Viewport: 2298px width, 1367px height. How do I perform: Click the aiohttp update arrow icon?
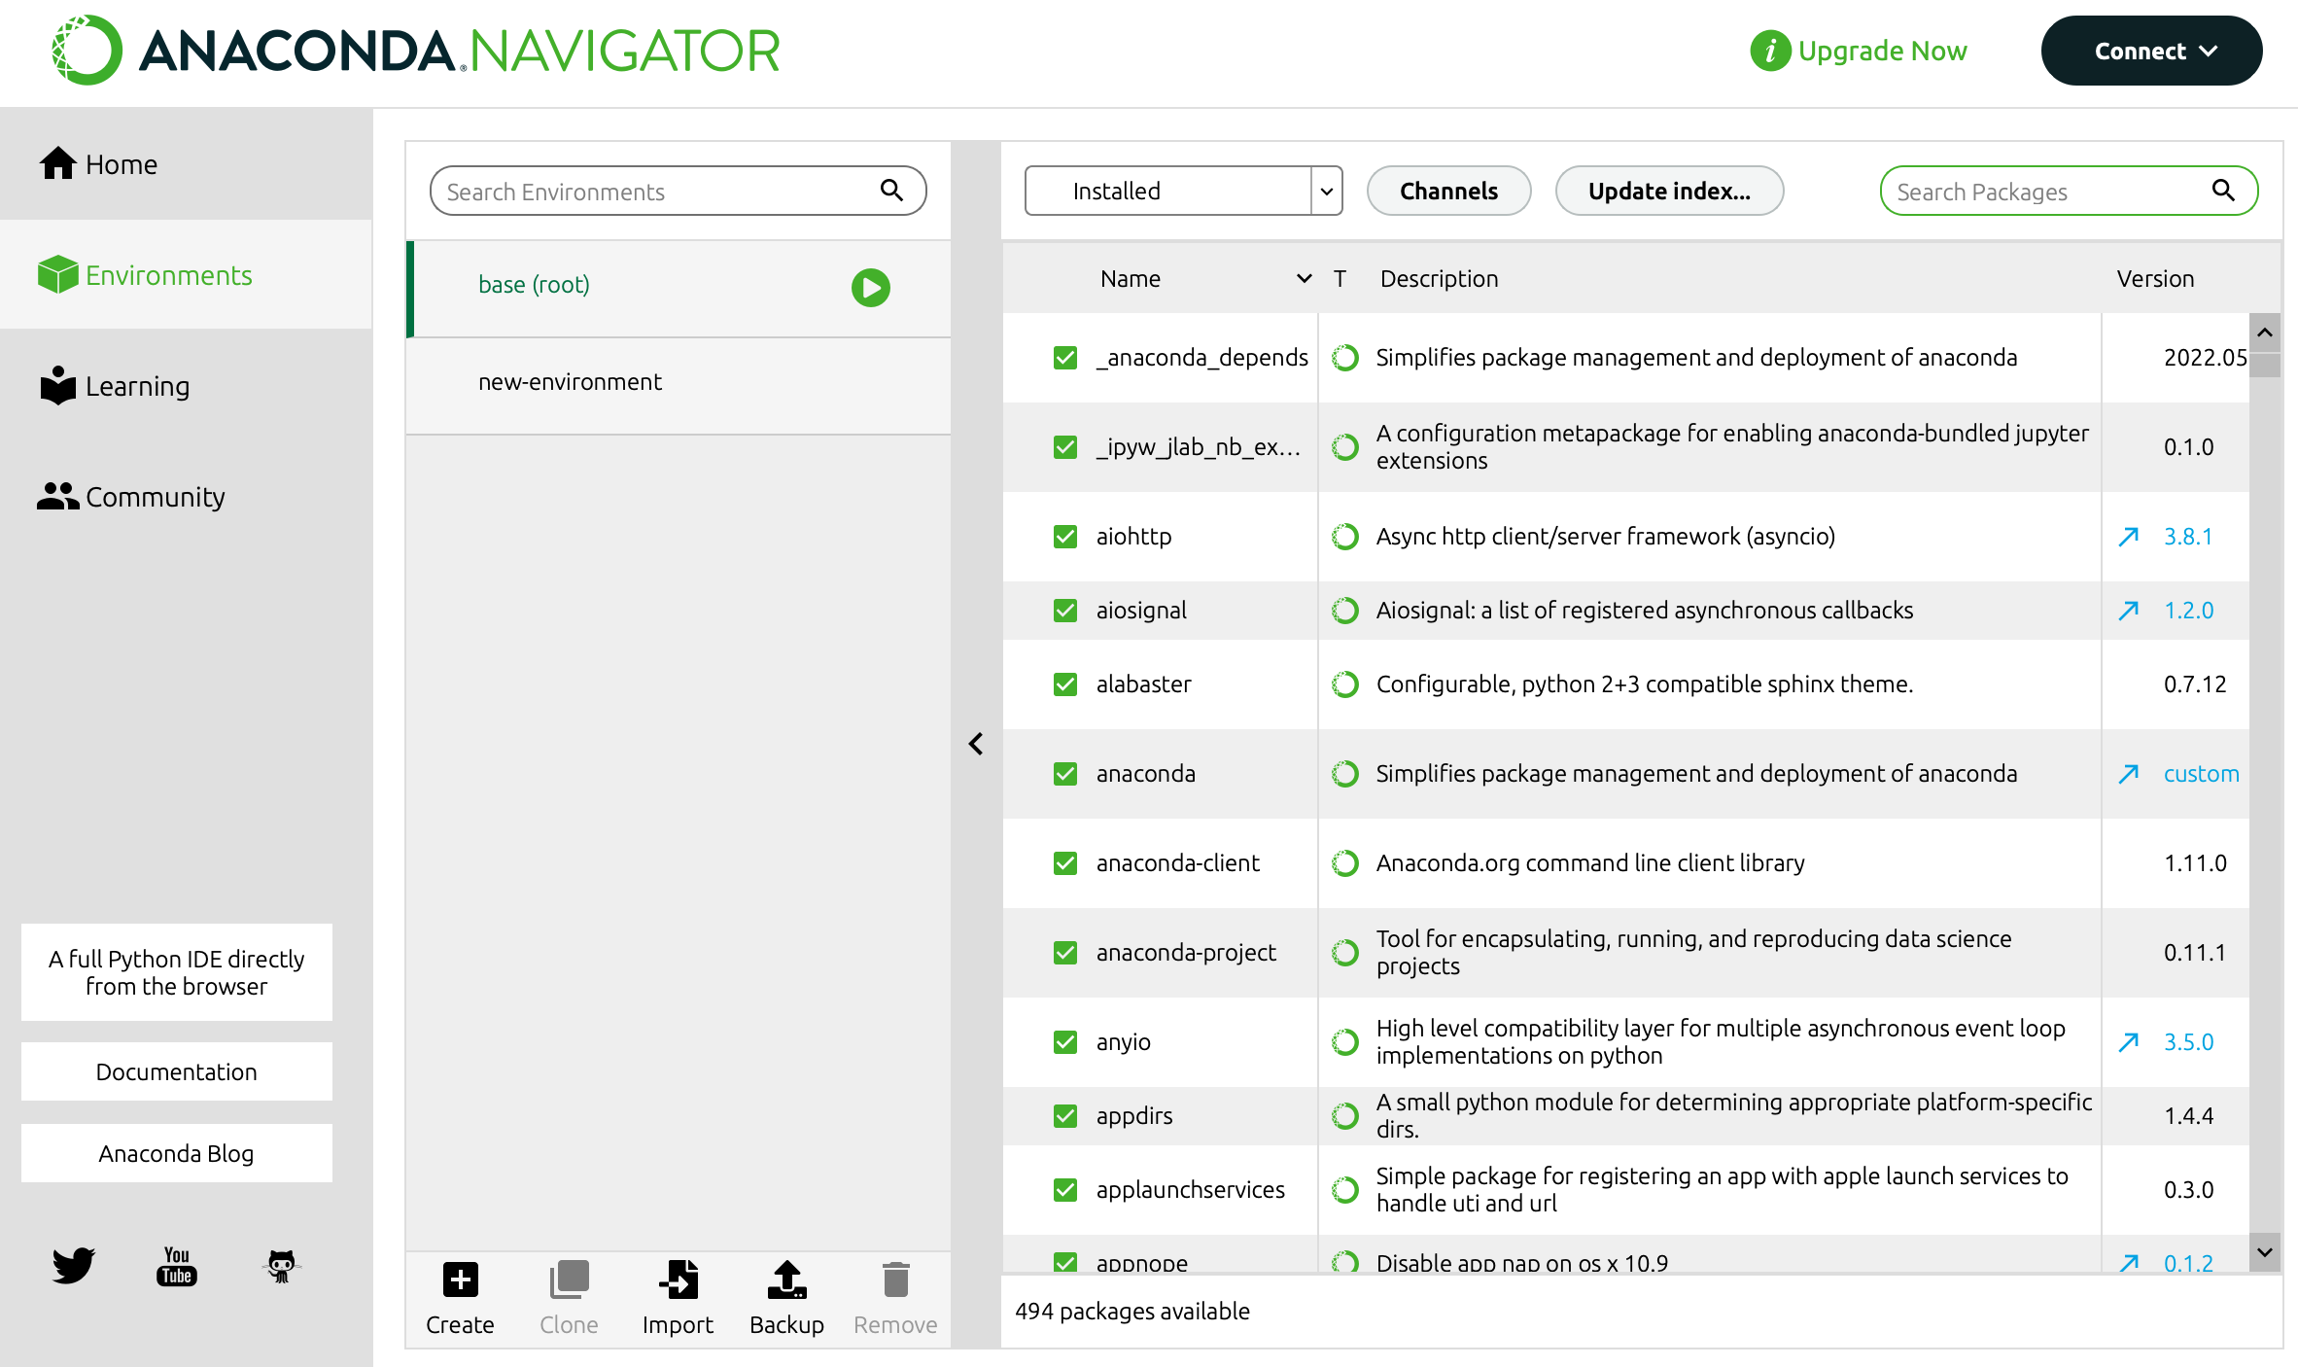(x=2129, y=537)
